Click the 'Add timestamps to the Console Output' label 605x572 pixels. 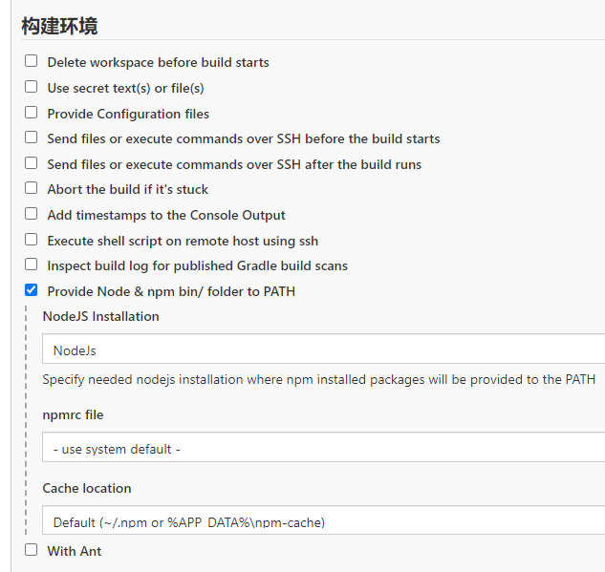click(166, 215)
